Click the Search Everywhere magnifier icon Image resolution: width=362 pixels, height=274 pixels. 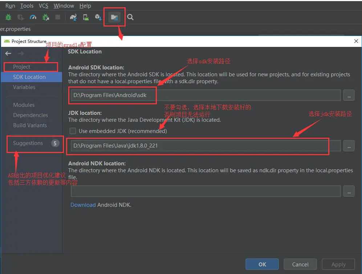130,17
